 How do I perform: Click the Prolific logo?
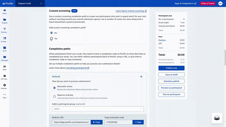pos(8,3)
